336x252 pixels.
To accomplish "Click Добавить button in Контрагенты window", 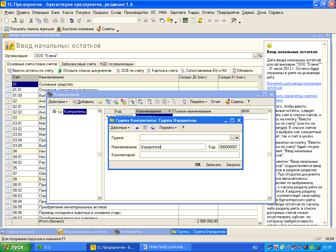I will point(83,102).
